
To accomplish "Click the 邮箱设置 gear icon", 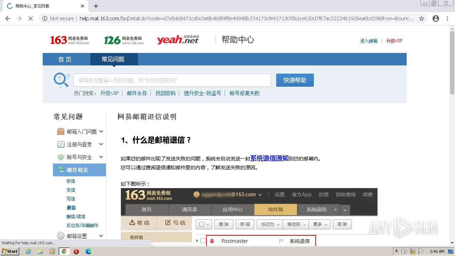I will click(61, 236).
